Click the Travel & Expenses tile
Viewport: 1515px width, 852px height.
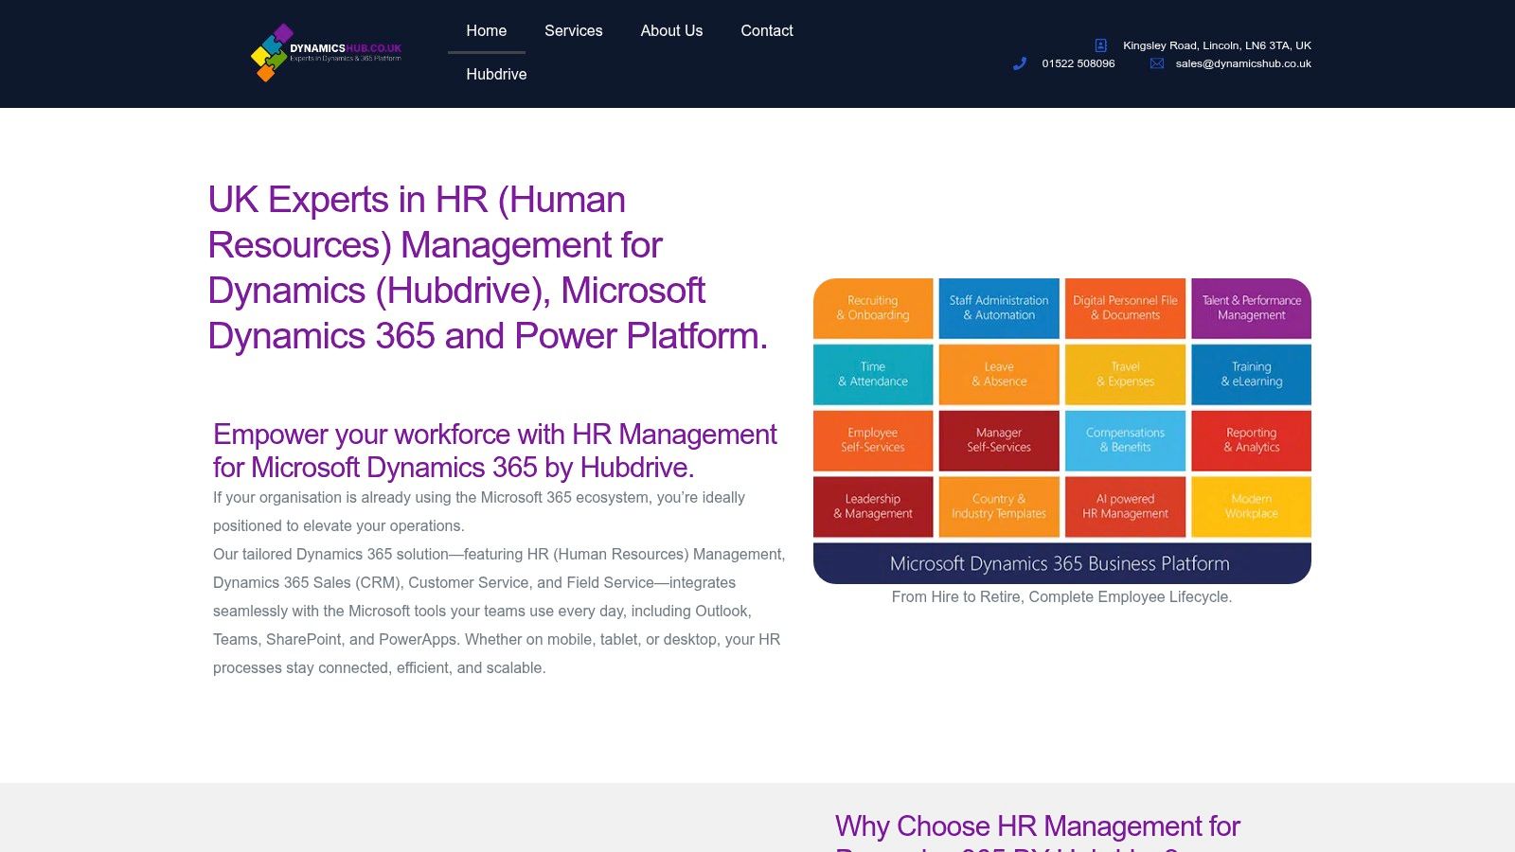point(1125,374)
